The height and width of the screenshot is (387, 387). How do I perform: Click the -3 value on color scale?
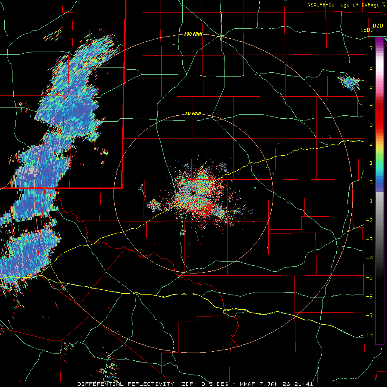pos(369,240)
